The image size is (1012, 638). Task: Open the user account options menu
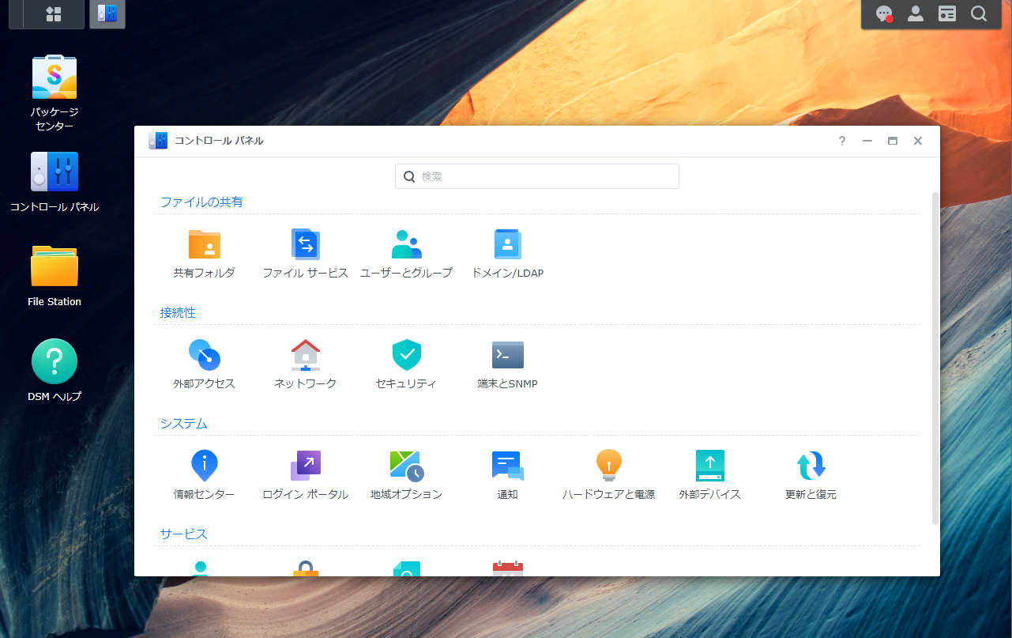pos(916,14)
